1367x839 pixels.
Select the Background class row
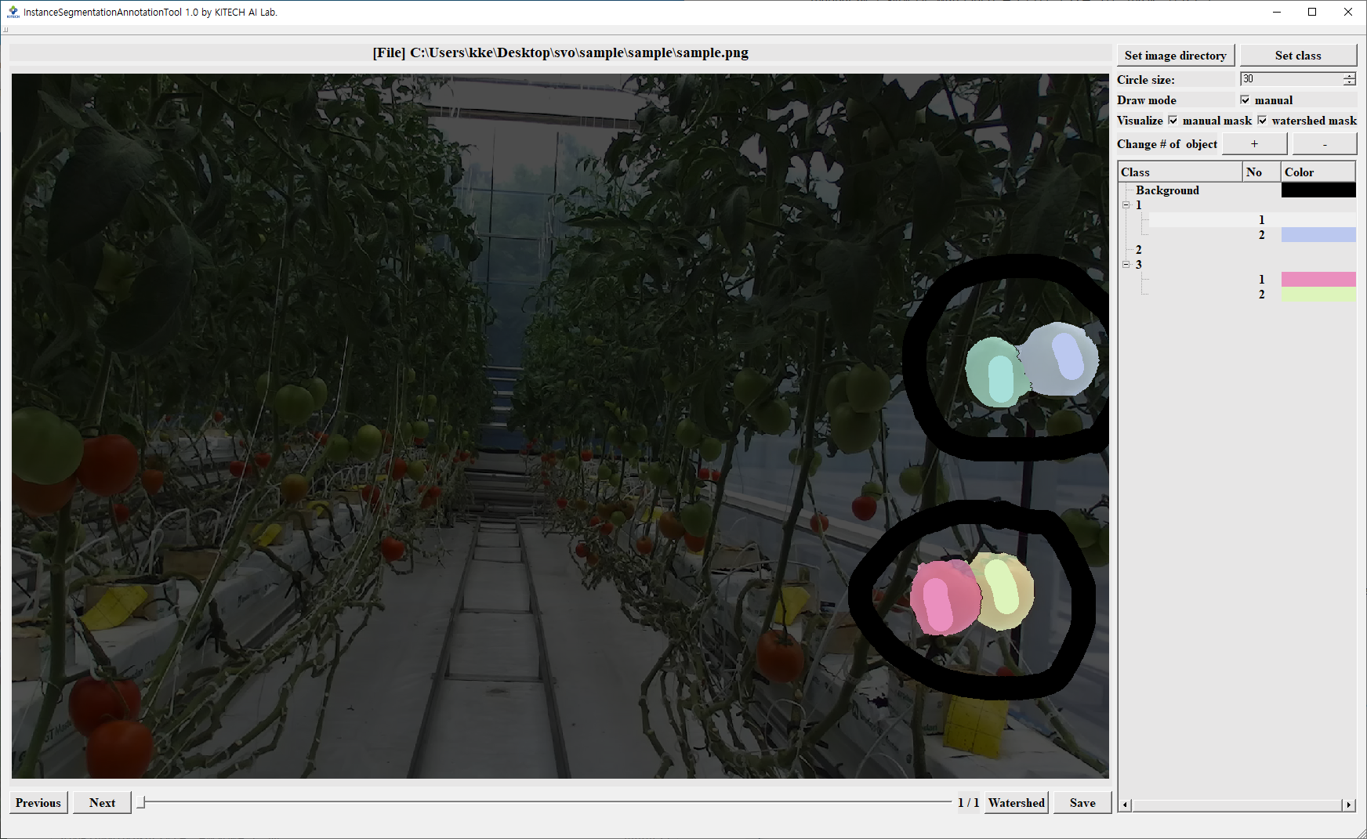click(x=1167, y=190)
